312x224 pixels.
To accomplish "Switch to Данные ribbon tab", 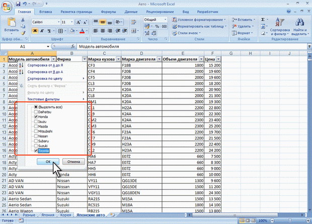I will point(131,12).
